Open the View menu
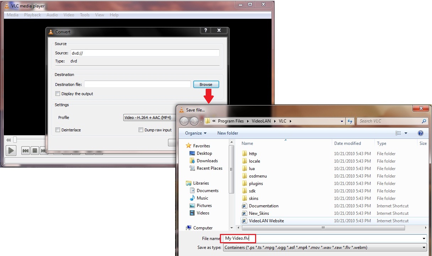 100,15
